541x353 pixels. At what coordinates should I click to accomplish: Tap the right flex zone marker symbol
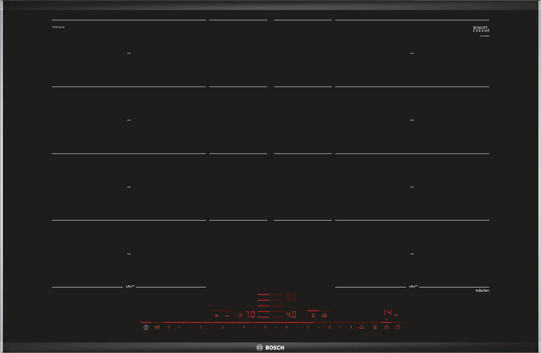pos(412,287)
